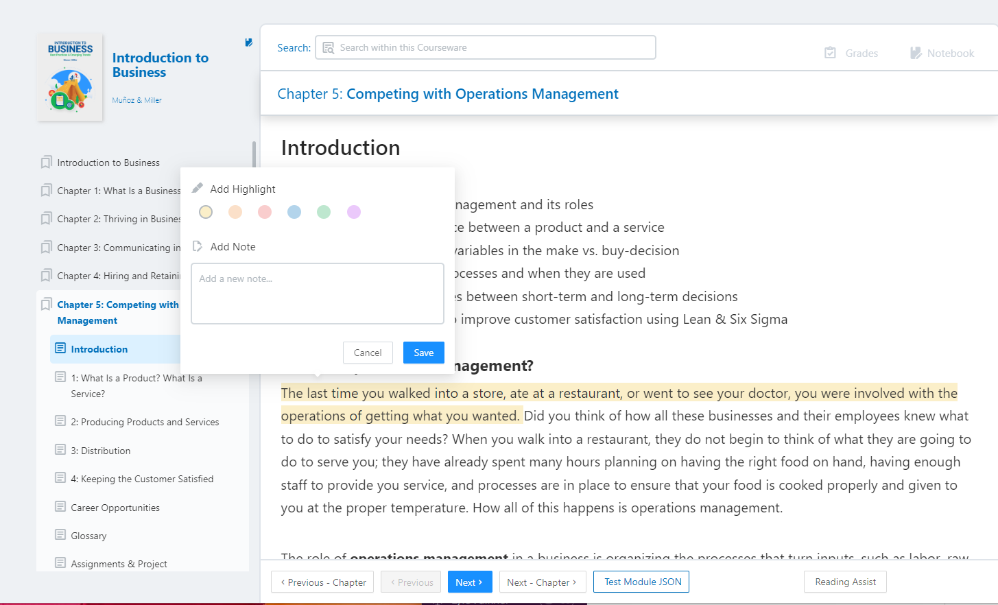Cancel the highlight popup
Image resolution: width=998 pixels, height=605 pixels.
(368, 353)
